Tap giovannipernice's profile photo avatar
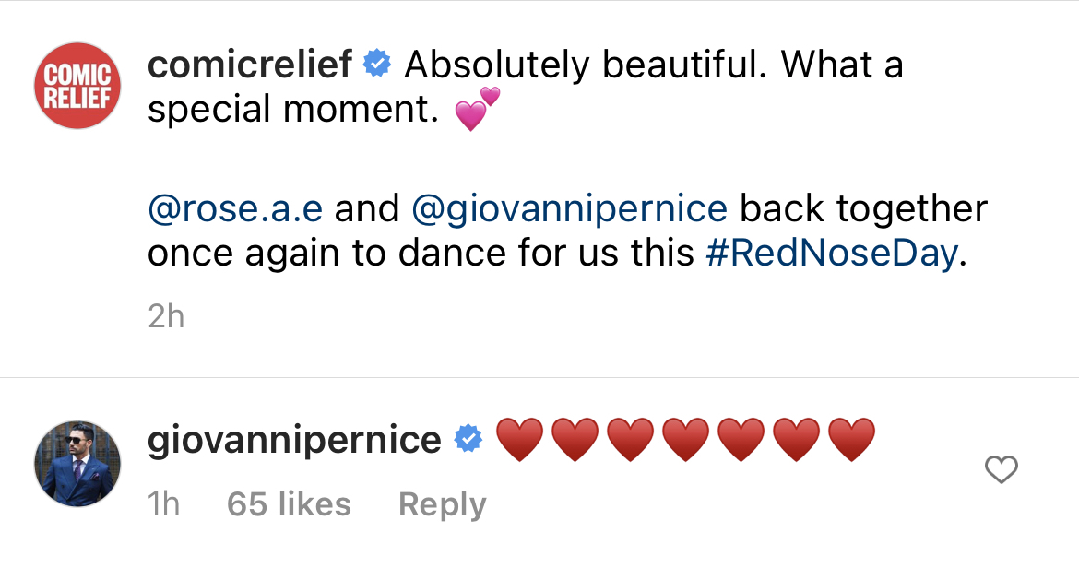Image resolution: width=1079 pixels, height=568 pixels. (x=78, y=465)
